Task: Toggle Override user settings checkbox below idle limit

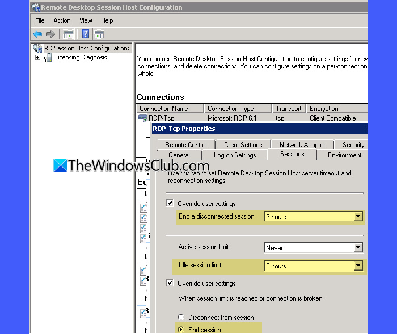Action: click(x=170, y=282)
